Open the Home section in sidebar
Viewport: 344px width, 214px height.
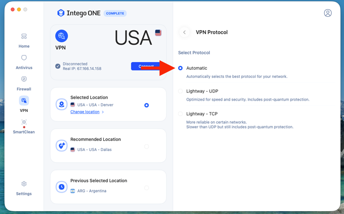24,41
